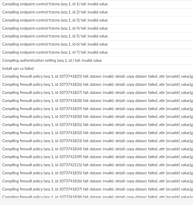The image size is (193, 205).
Task: Click the "install vpn ca failed" entry
Action: 18,68
